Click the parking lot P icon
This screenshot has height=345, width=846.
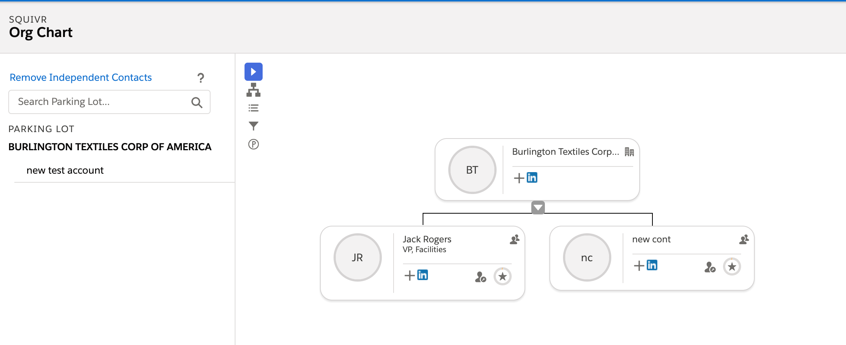coord(253,144)
